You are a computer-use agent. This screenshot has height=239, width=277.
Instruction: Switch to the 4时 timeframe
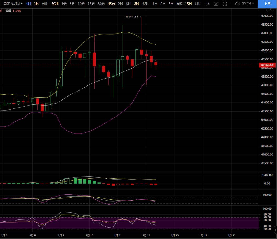[28, 4]
